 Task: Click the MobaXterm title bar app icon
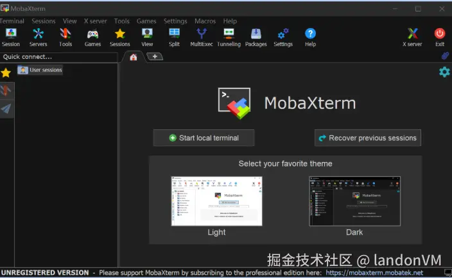(4, 8)
